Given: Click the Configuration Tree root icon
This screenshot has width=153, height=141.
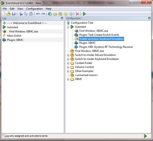Looking at the screenshot, I should pos(68,23).
